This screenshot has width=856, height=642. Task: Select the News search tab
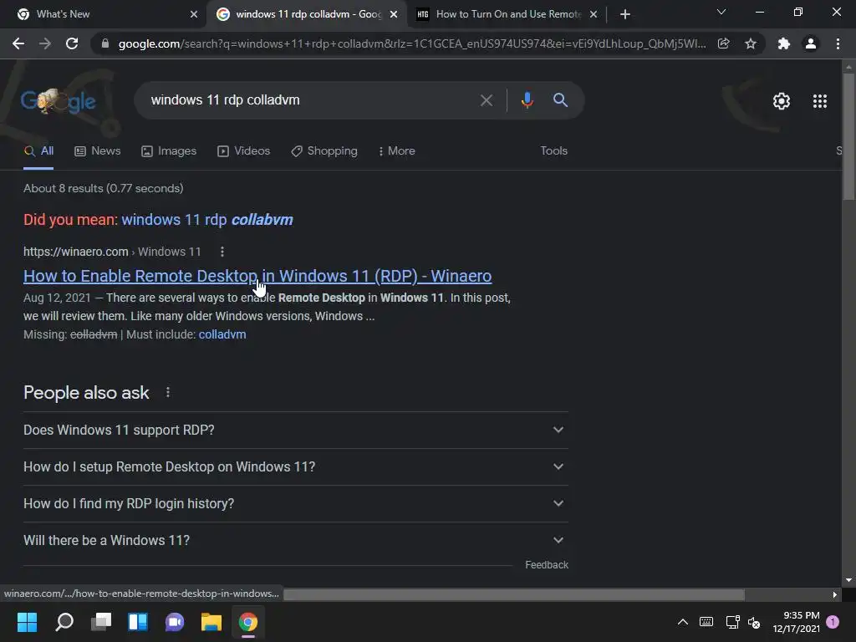97,151
